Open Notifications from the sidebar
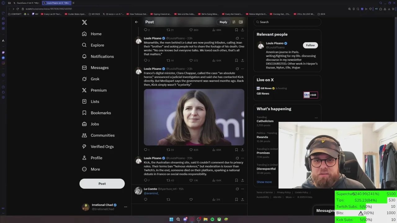 coord(98,56)
